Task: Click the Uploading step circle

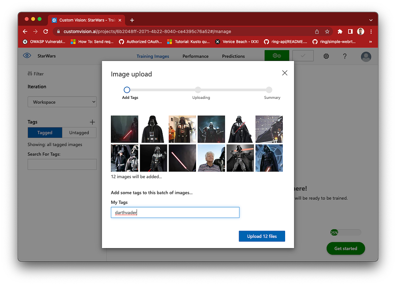Action: (198, 90)
